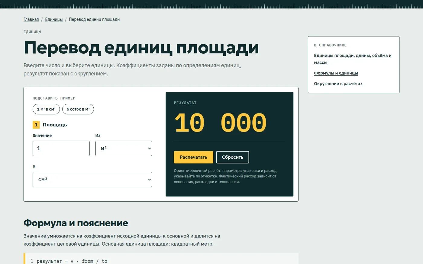Click the 'Площадь' section title
This screenshot has height=264, width=423.
pos(55,125)
